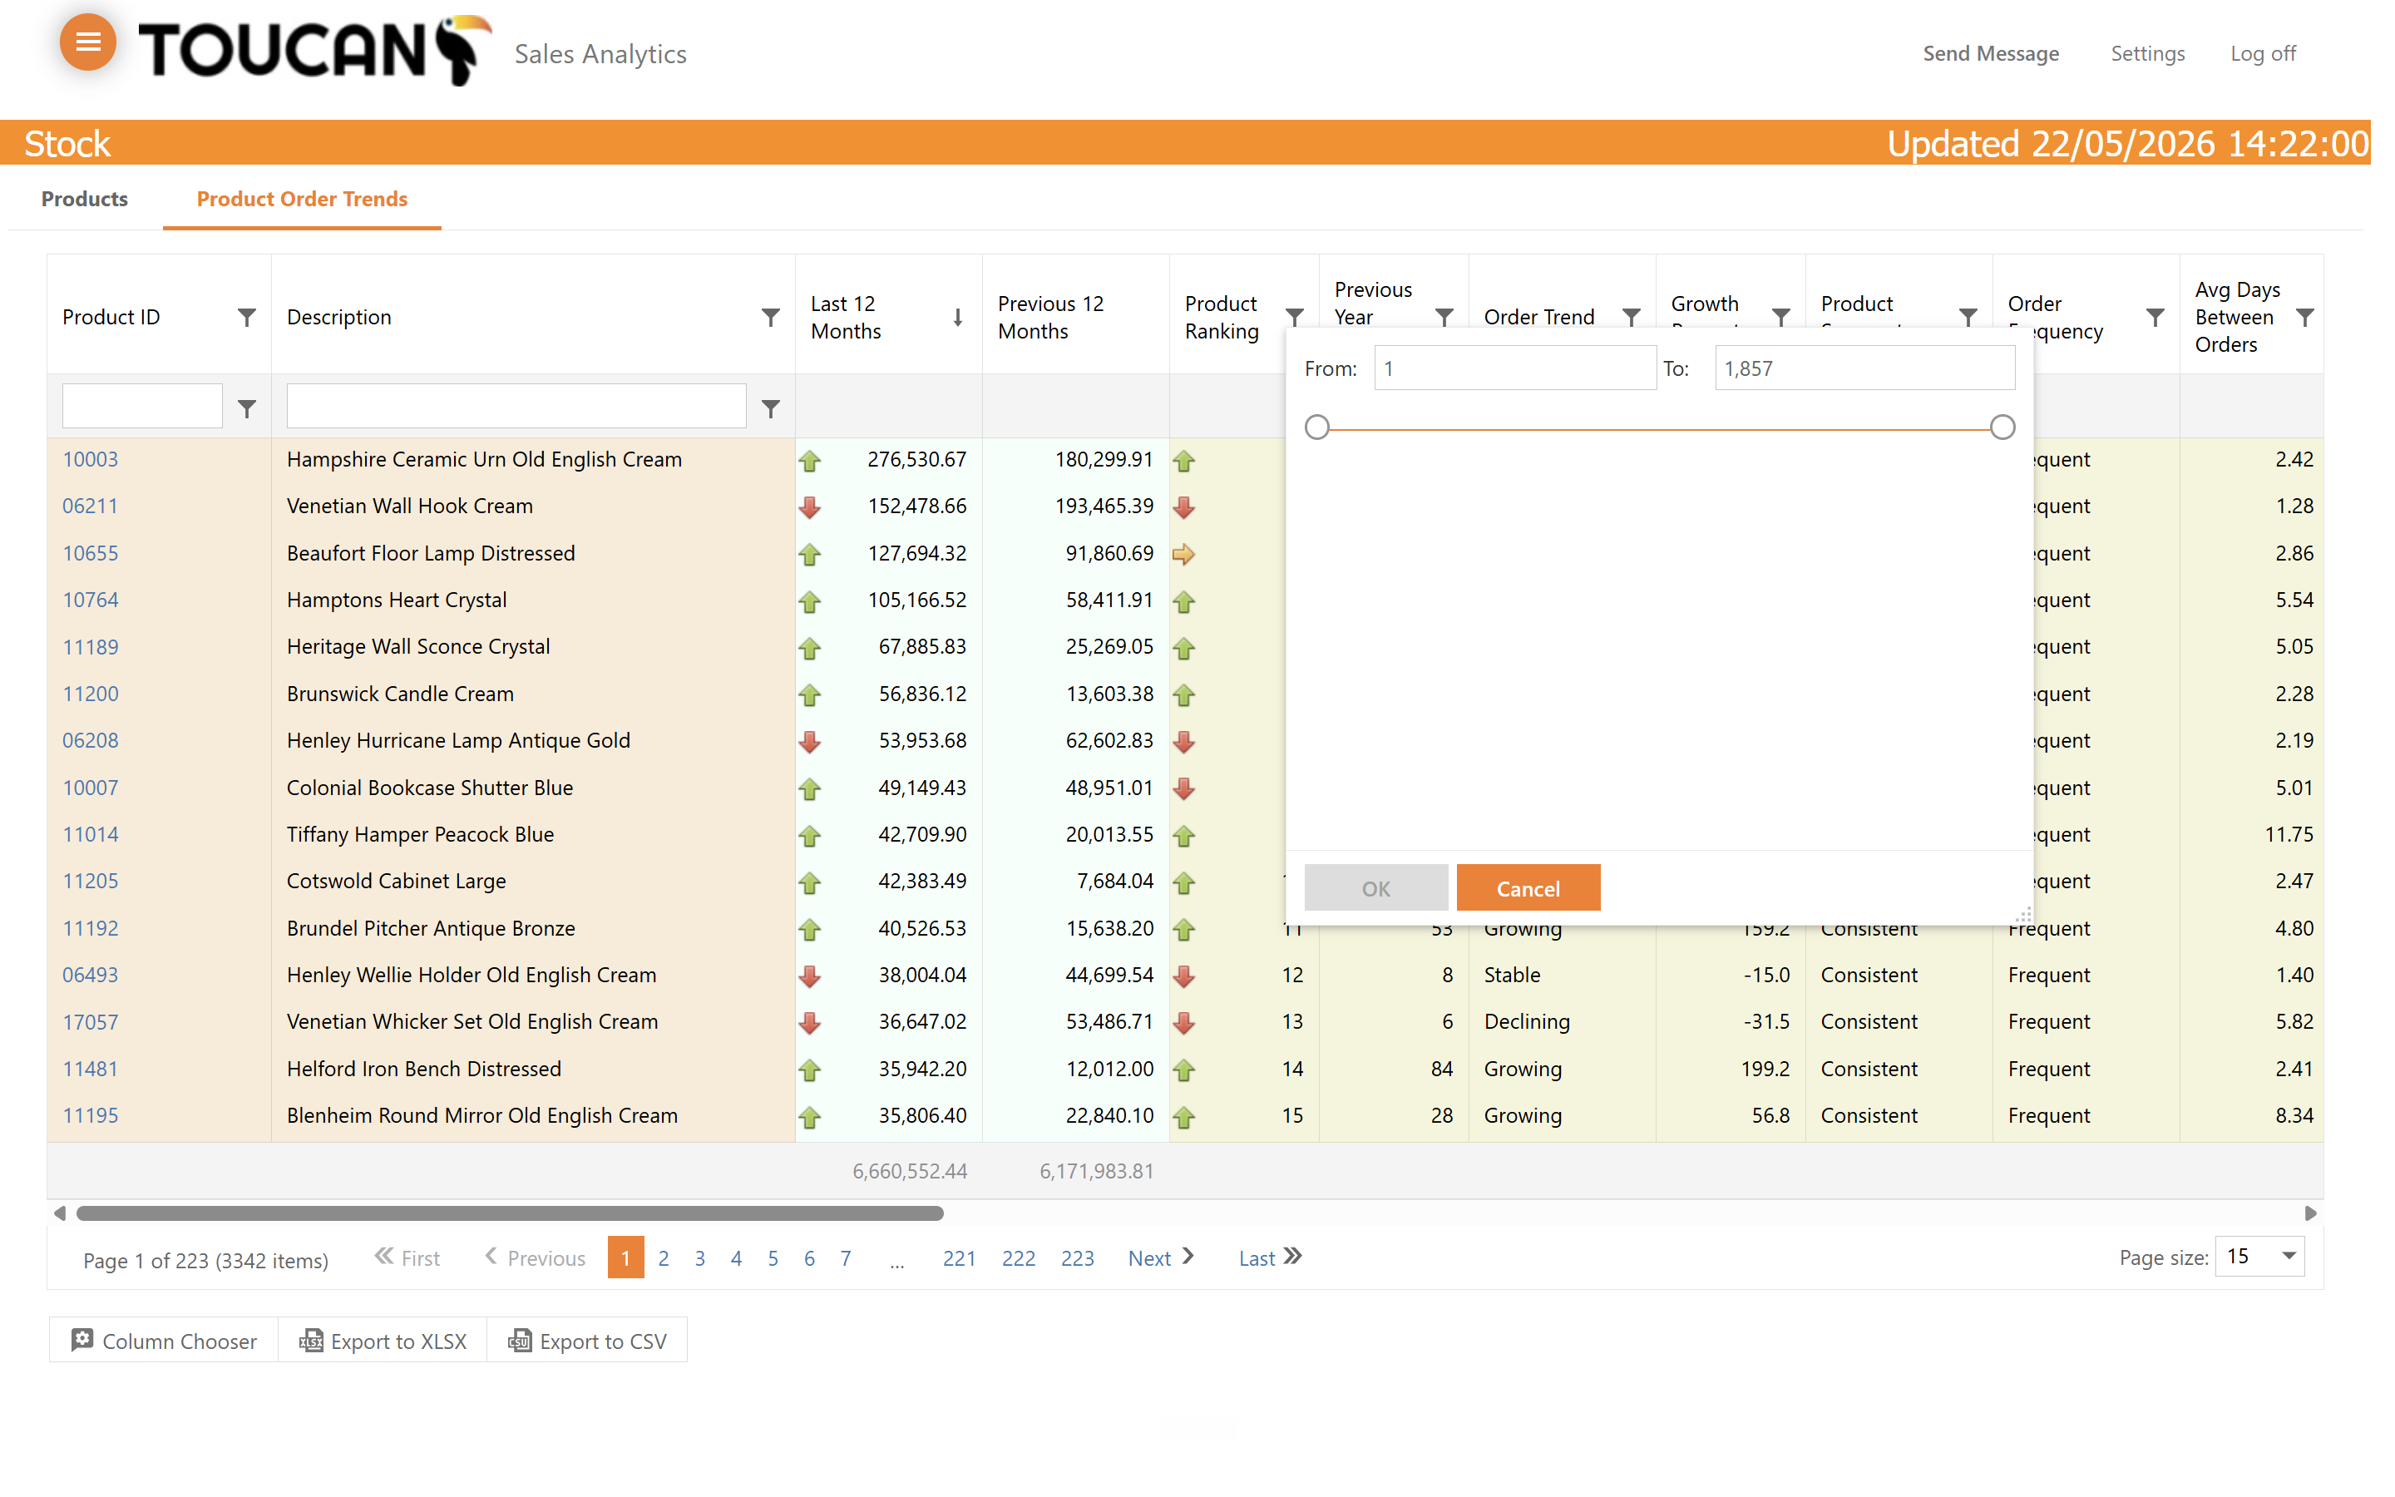The height and width of the screenshot is (1497, 2395).
Task: Open product 17057 link
Action: pos(90,1022)
